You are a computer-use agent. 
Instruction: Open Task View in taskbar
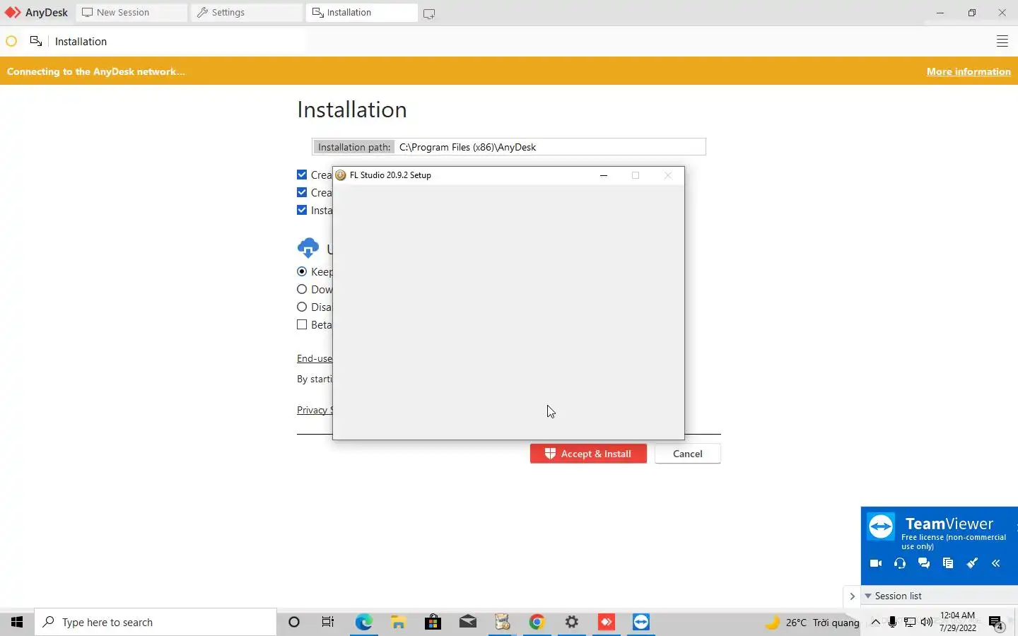[328, 622]
